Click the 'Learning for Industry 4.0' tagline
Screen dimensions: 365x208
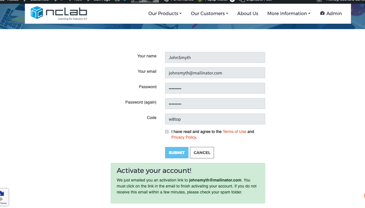pos(72,19)
